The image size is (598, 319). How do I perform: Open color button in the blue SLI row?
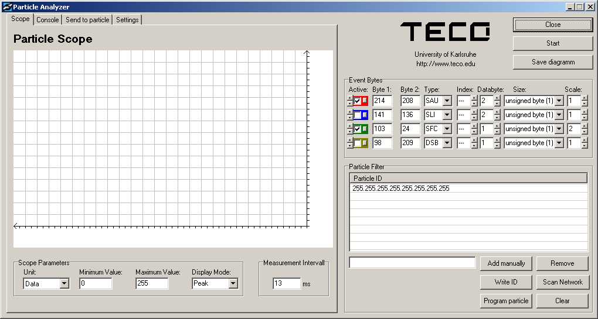[x=365, y=115]
